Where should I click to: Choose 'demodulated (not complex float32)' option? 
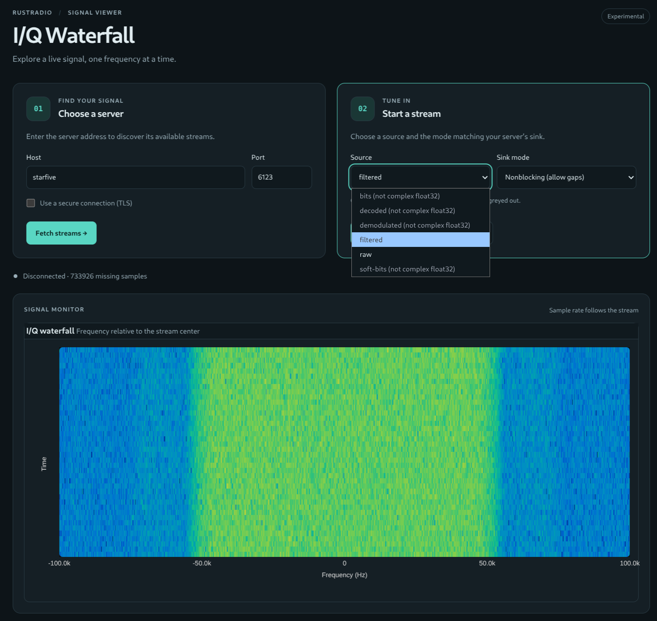[421, 225]
